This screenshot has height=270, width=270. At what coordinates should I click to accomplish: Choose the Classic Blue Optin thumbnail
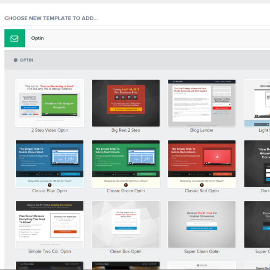point(49,164)
